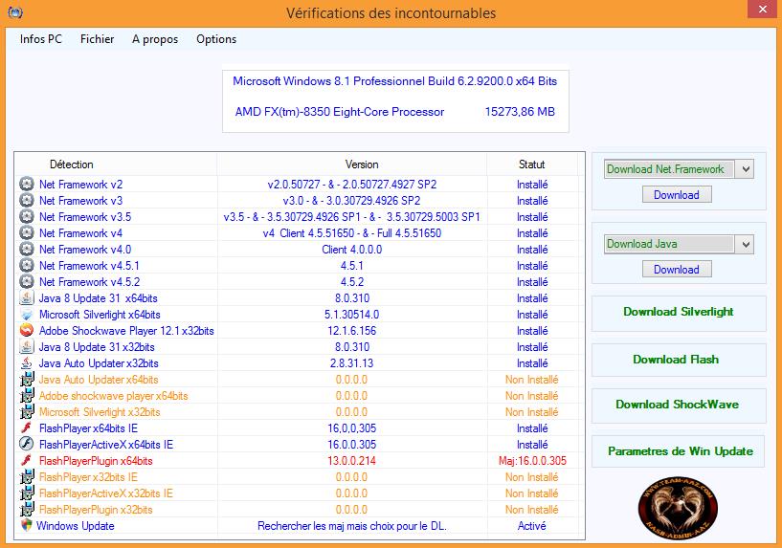Click the app icon in the title bar

[x=15, y=12]
